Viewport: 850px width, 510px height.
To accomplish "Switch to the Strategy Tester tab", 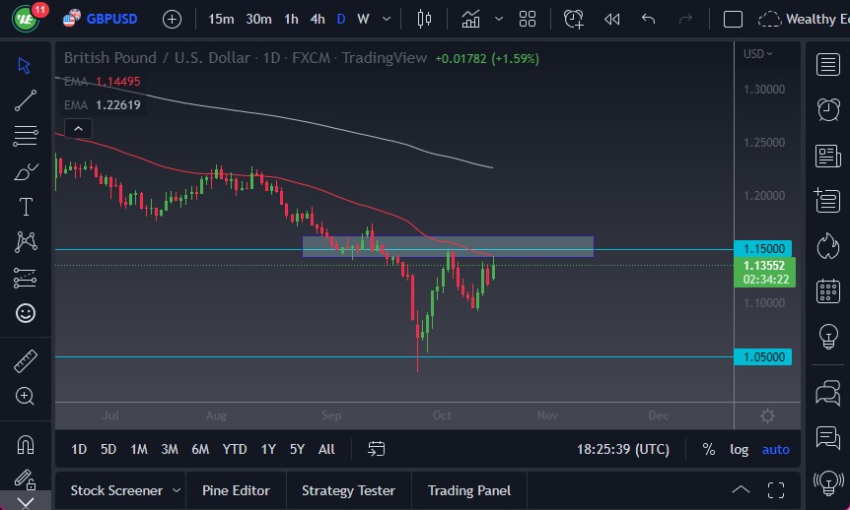I will (x=348, y=490).
